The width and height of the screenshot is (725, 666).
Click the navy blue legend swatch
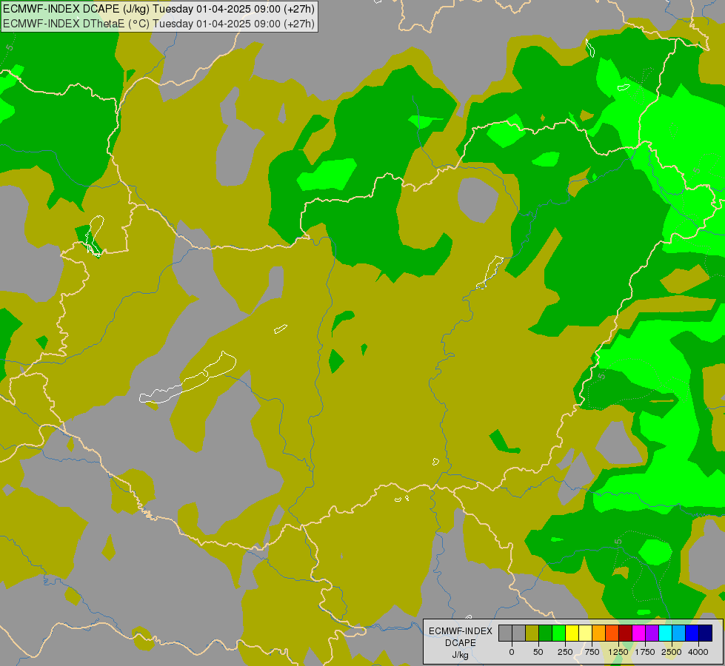click(706, 633)
